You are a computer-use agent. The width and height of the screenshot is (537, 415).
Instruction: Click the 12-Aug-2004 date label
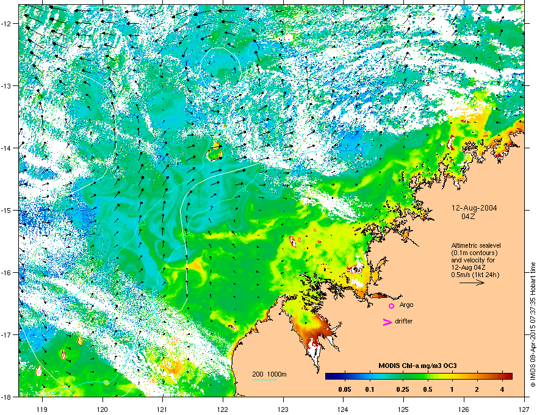[474, 208]
